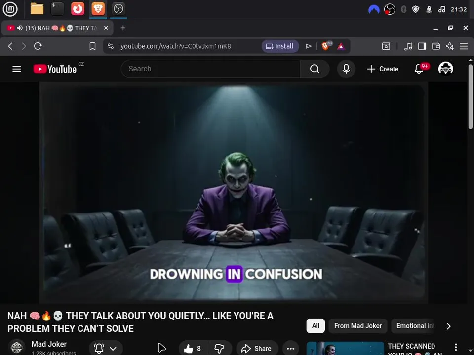Screen dimensions: 474x355
Task: Open the Mad Joker channel name link
Action: (49, 344)
